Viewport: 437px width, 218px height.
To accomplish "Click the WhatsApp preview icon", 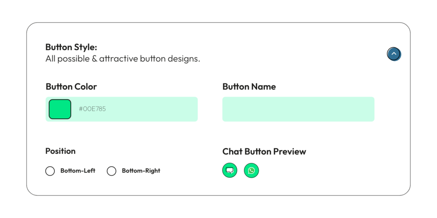I will click(251, 171).
